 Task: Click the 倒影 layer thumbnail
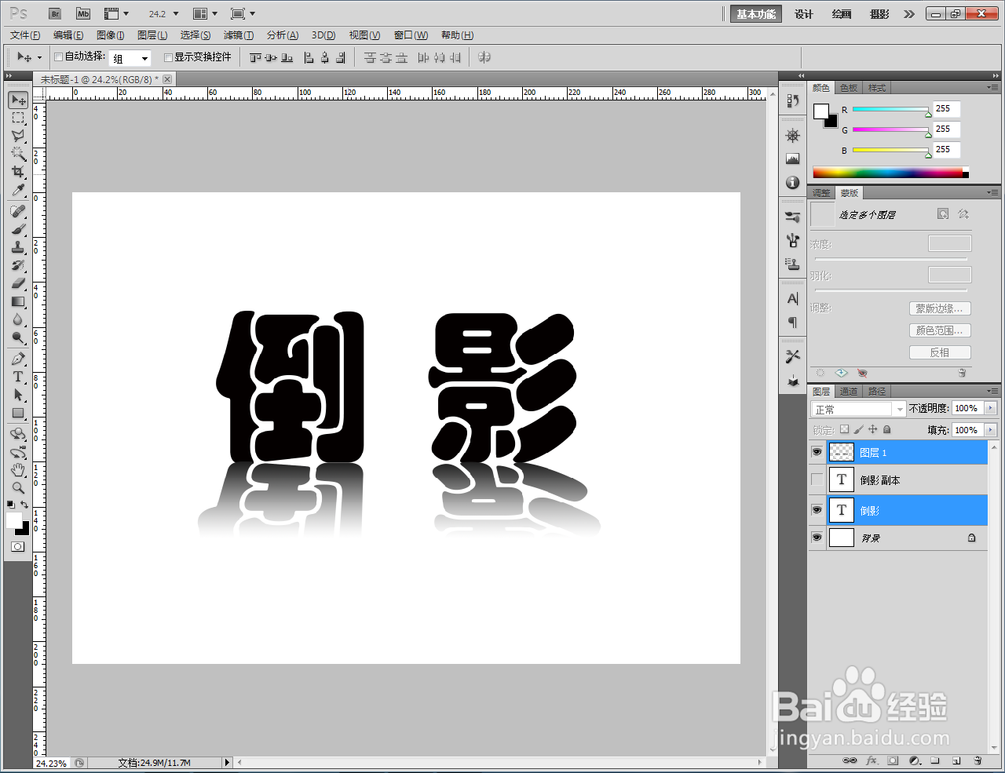[x=841, y=510]
